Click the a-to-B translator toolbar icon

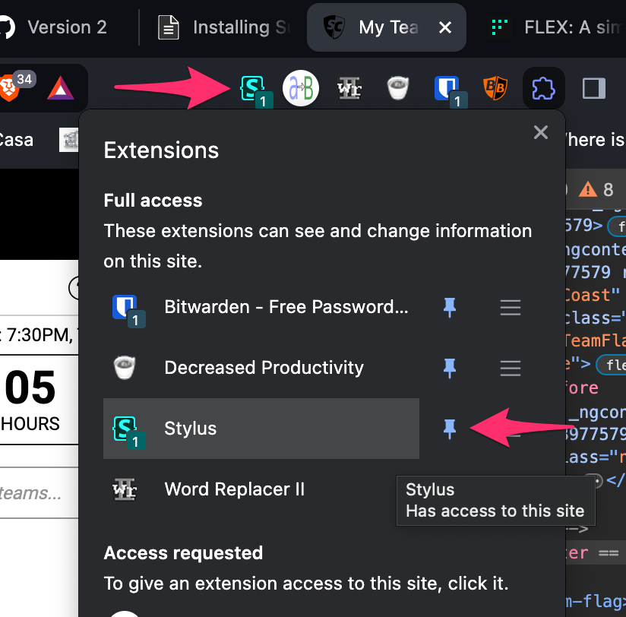coord(301,88)
